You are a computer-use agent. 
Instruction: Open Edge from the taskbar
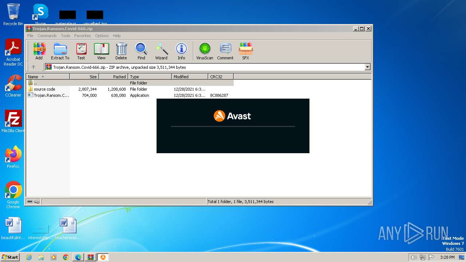point(78,257)
